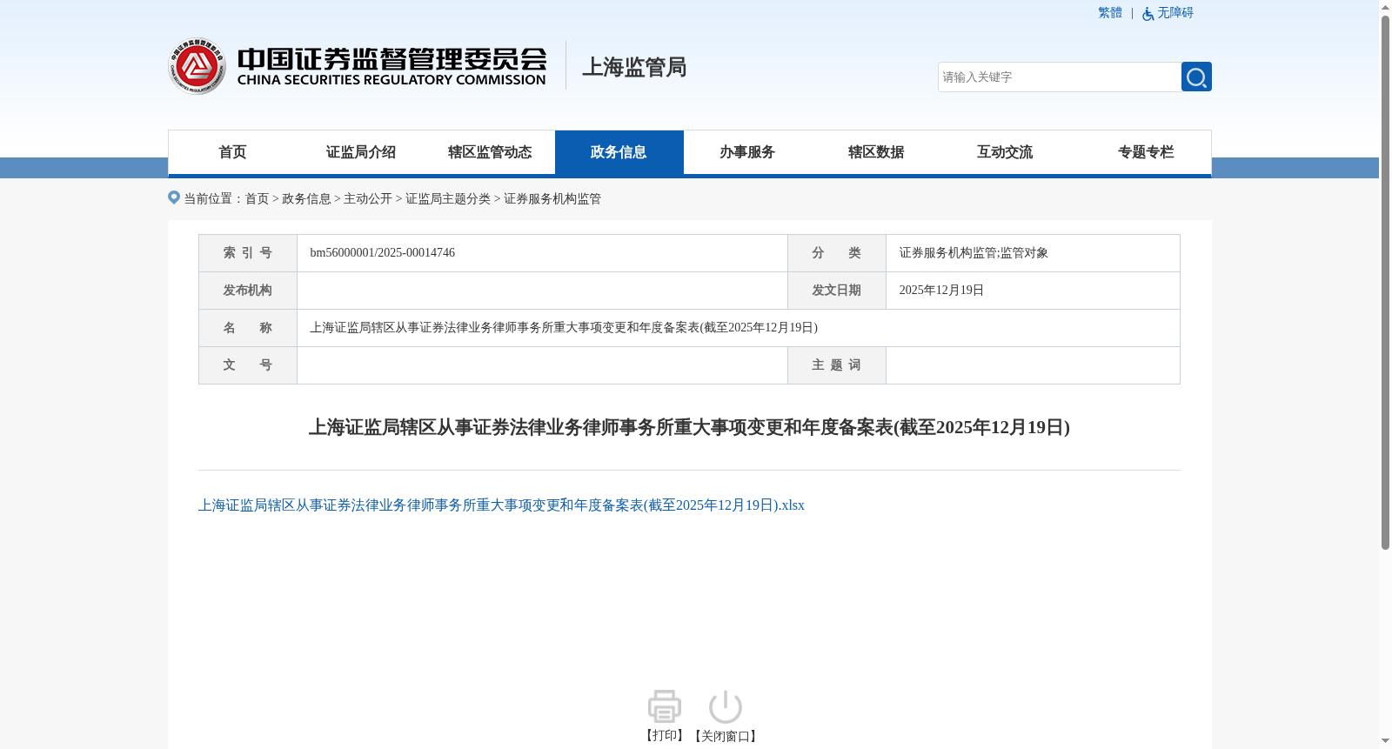The width and height of the screenshot is (1392, 749).
Task: Download the .xlsx attachment link
Action: pos(501,505)
